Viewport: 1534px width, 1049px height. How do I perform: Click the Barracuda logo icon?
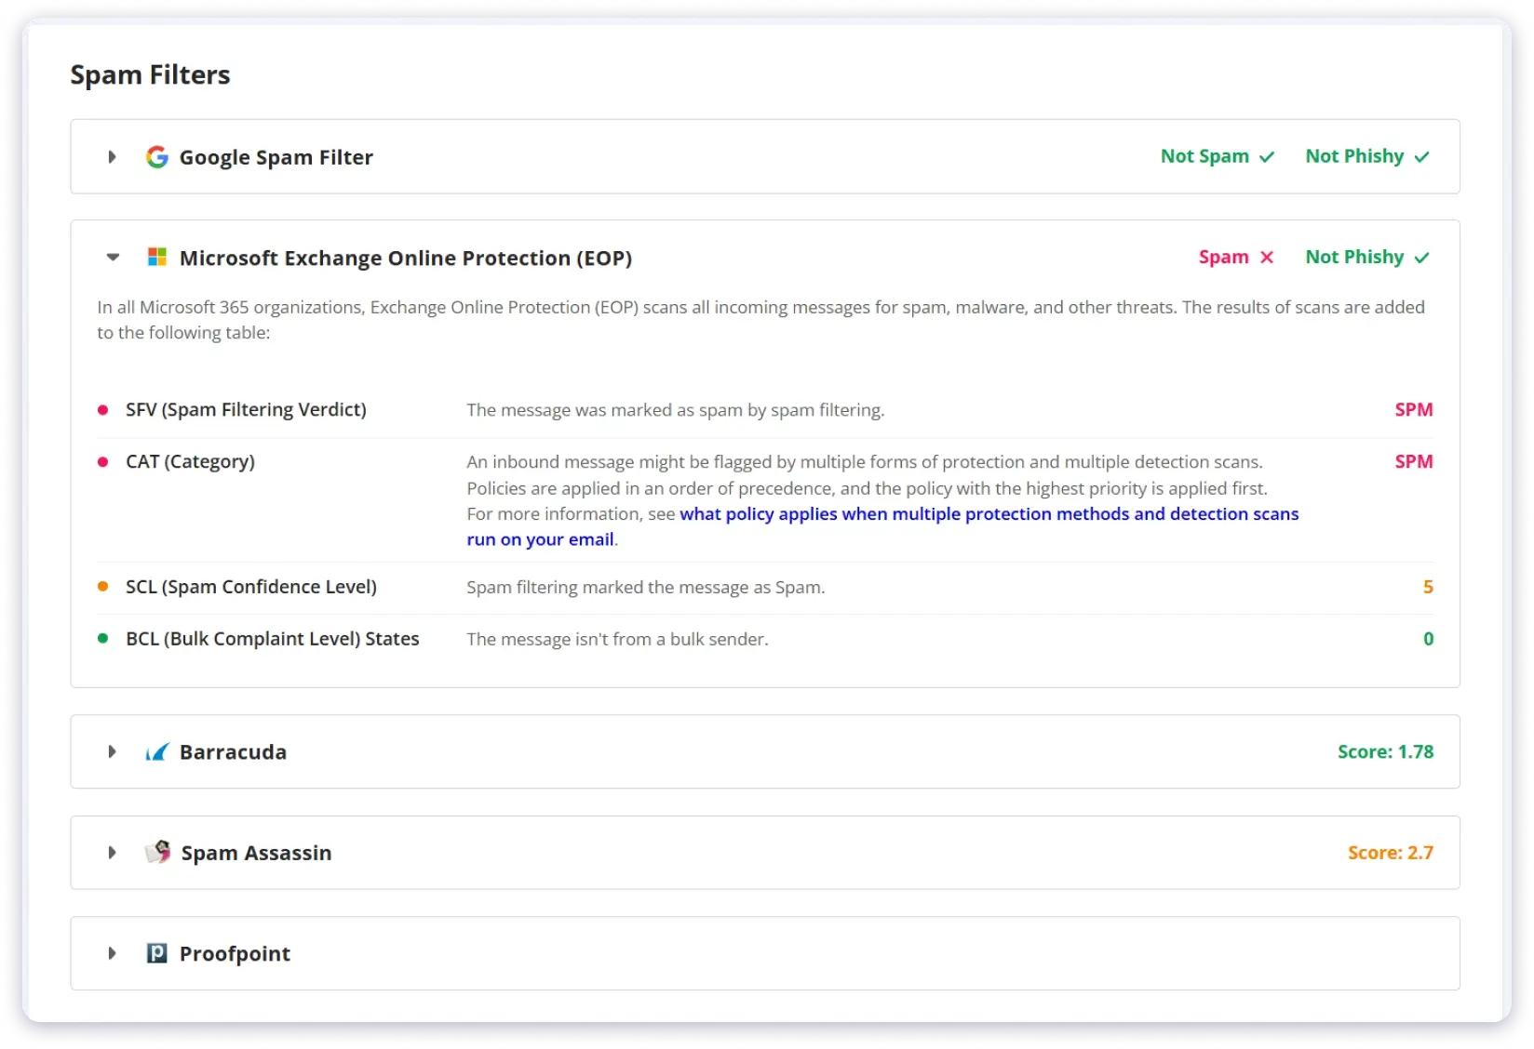(x=156, y=752)
